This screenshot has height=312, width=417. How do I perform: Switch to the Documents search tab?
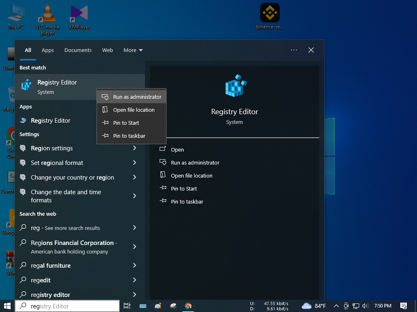(78, 50)
